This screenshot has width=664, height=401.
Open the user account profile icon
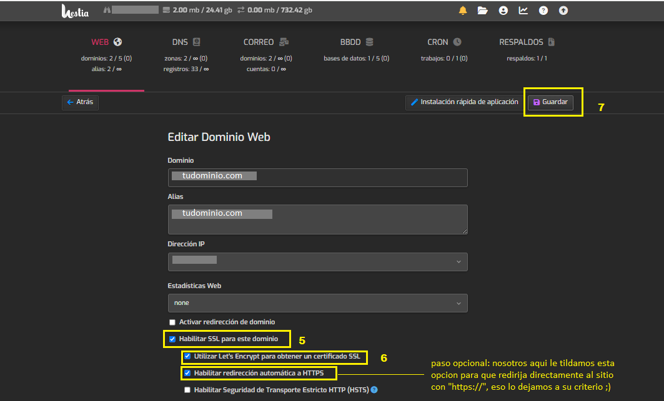(503, 11)
